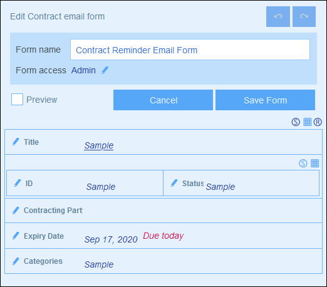Click the circled R icon
327x287 pixels.
click(x=318, y=122)
